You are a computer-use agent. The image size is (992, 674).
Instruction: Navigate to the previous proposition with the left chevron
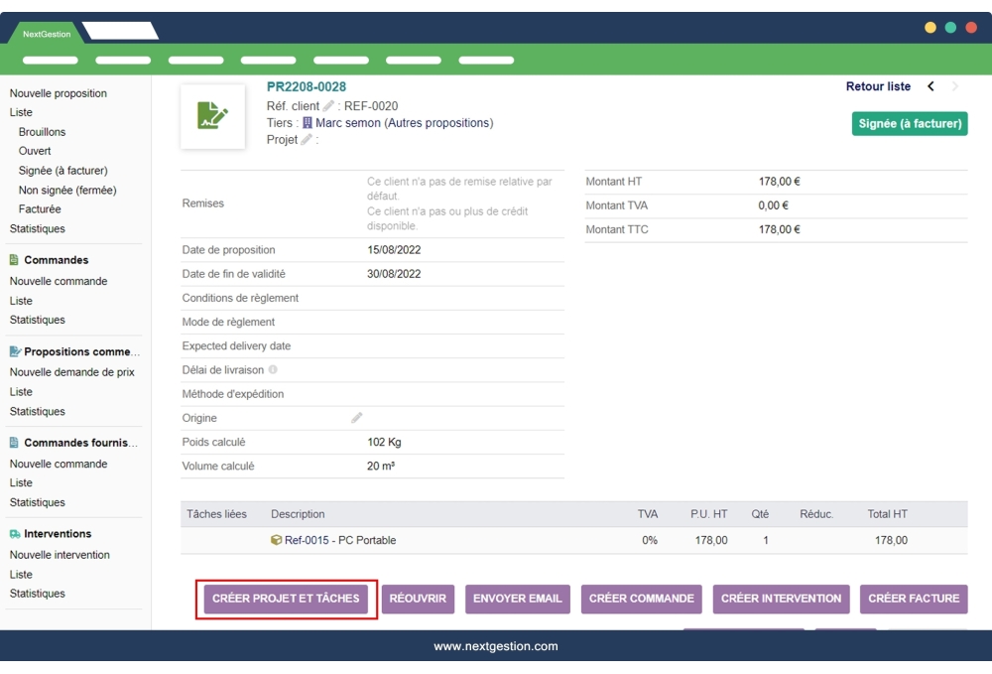(930, 86)
